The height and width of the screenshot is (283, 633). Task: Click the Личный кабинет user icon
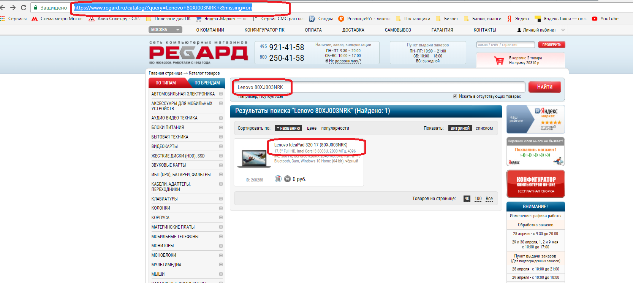pos(519,30)
